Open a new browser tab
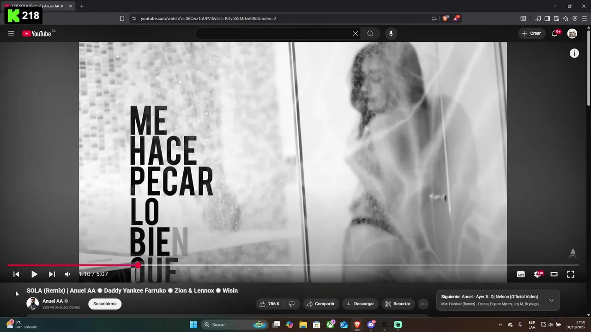Screen dimensions: 591x332 82,6
